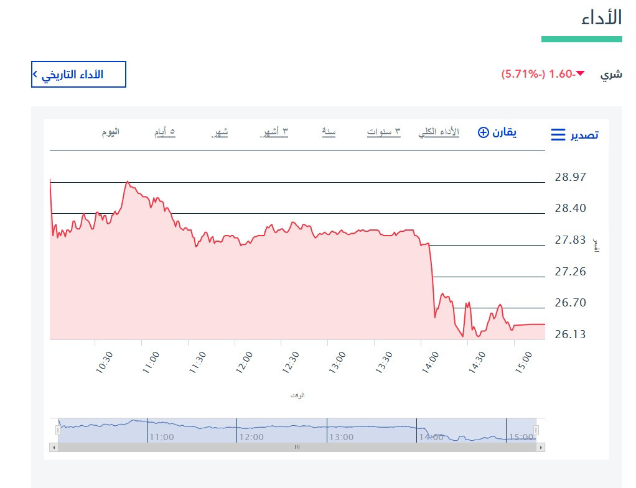The width and height of the screenshot is (636, 488).
Task: Click the left scroll arrow of navigator
Action: 54,448
